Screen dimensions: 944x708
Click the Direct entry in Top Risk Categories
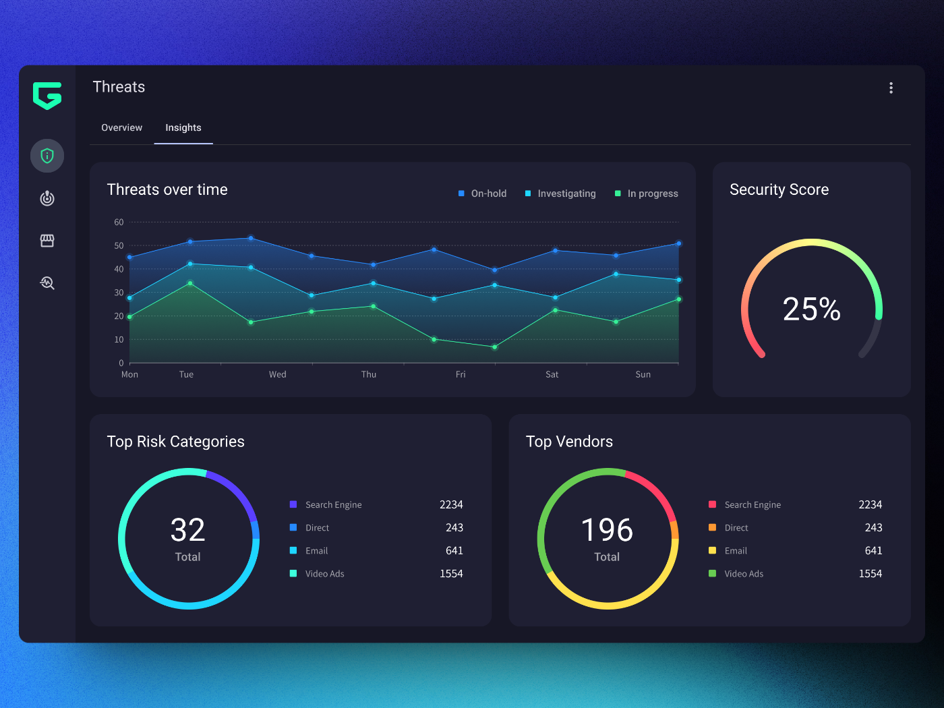click(x=317, y=527)
